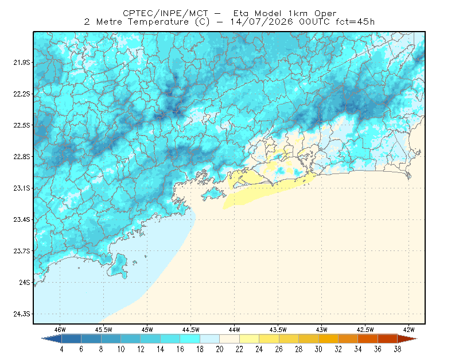Click the 14-16 degree turquoise swatch
Screen dimensions: 459x355
pos(170,339)
